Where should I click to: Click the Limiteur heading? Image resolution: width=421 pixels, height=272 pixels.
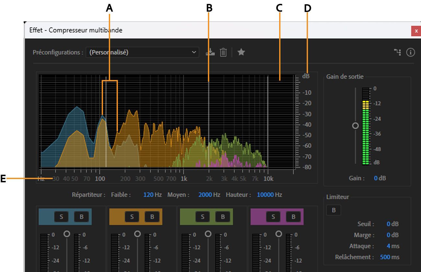[x=337, y=197]
